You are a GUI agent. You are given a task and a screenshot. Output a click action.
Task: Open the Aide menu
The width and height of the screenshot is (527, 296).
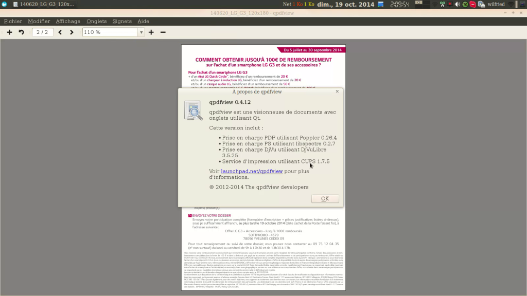pyautogui.click(x=143, y=21)
